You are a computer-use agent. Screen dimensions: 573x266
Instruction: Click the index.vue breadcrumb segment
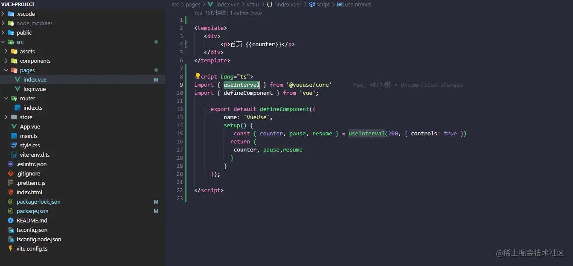click(x=227, y=4)
